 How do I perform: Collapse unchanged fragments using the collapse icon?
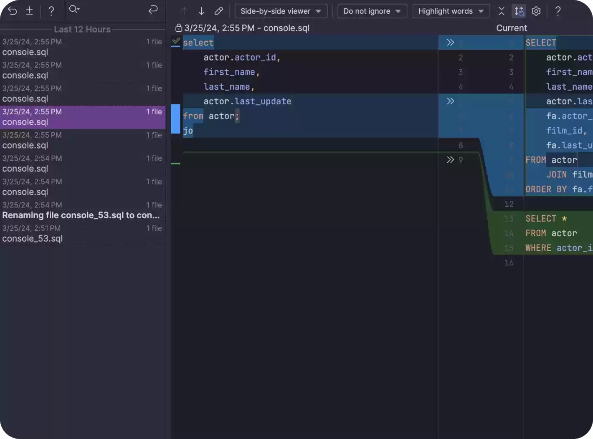tap(502, 11)
